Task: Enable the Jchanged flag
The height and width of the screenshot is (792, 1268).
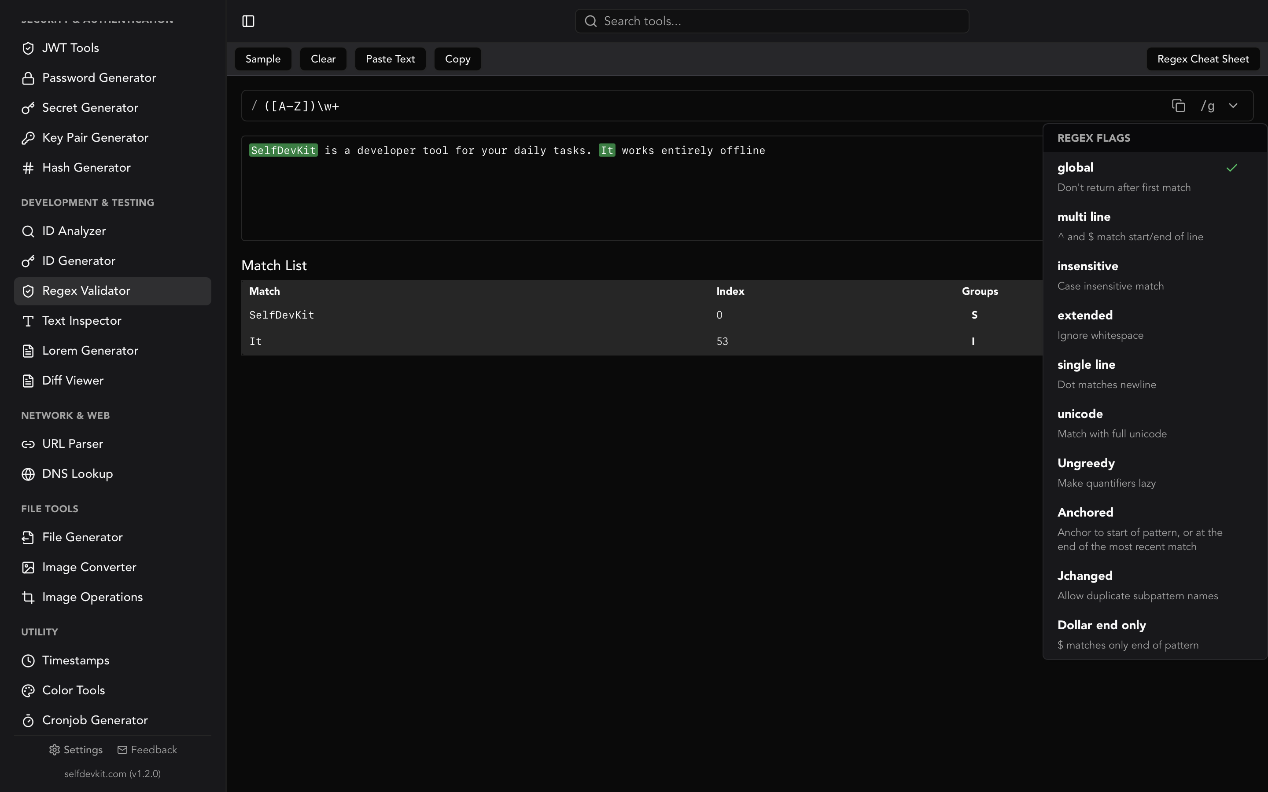Action: tap(1155, 585)
